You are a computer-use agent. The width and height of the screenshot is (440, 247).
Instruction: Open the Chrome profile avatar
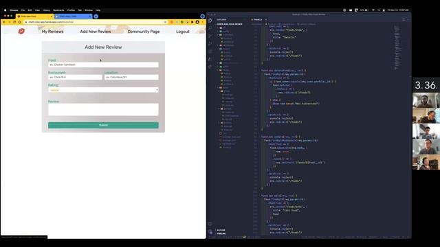tap(197, 22)
